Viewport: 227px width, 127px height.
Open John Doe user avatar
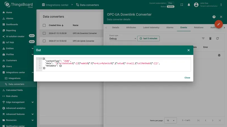[x=196, y=5]
